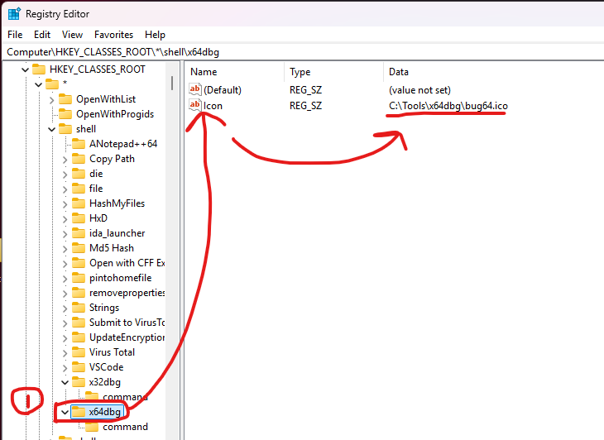Image resolution: width=604 pixels, height=440 pixels.
Task: Expand the Submit to VirusTotal key
Action: point(65,323)
